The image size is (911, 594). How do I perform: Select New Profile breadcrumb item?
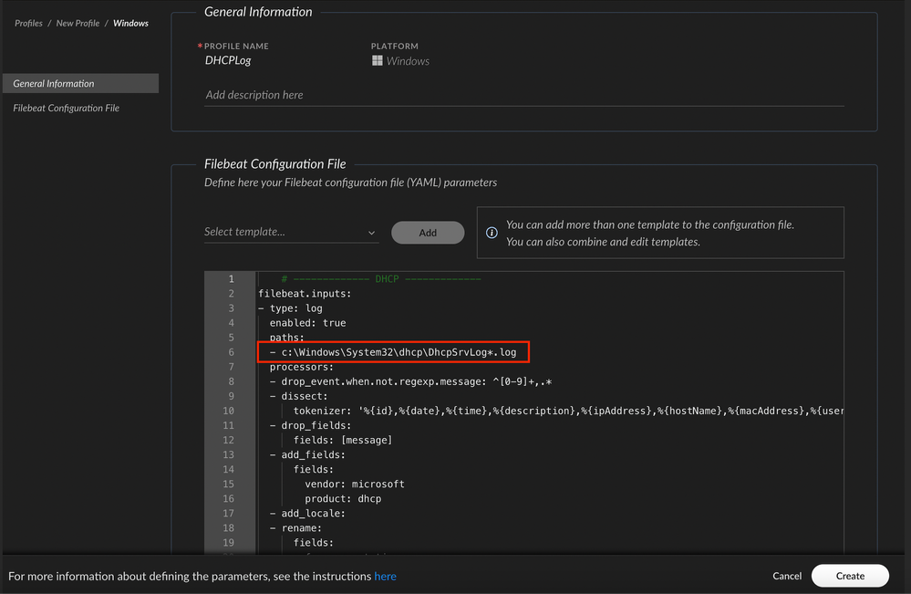point(78,23)
